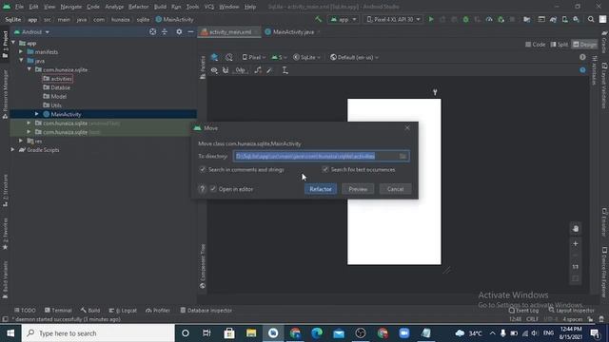The image size is (609, 342).
Task: Click the Guidelines icon in design toolbar
Action: (285, 70)
